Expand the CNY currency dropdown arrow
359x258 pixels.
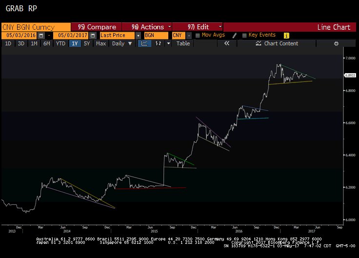click(189, 36)
